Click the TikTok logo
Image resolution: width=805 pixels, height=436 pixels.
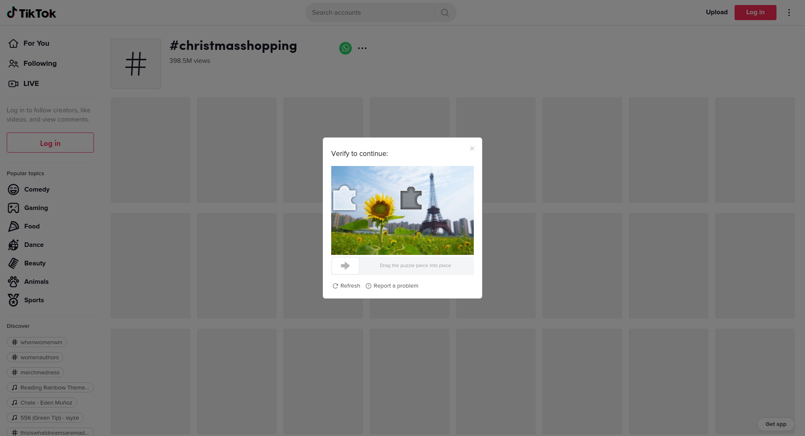31,13
